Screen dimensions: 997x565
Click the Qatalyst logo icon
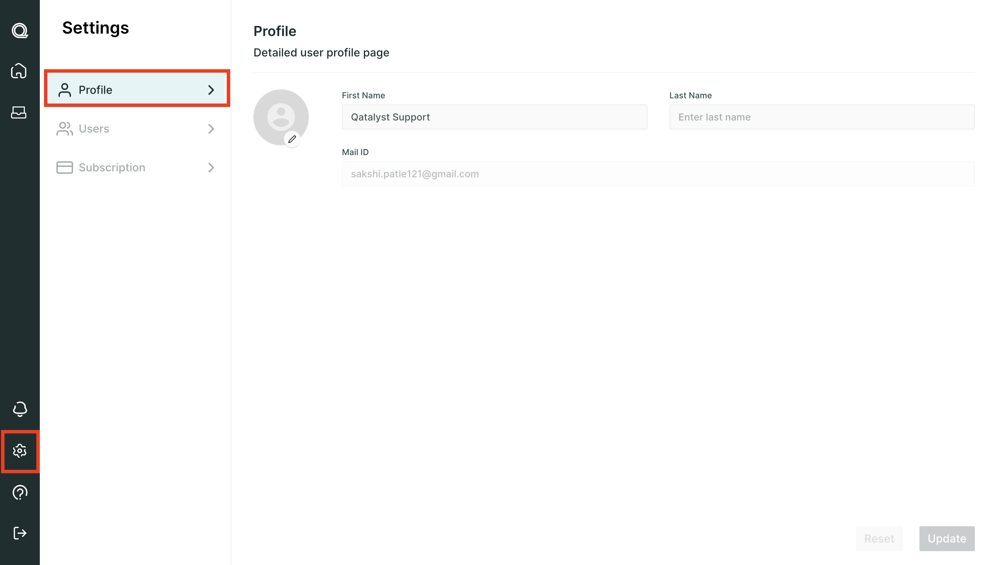click(20, 31)
